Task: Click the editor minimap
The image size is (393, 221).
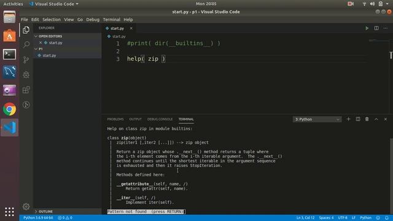Action: [x=378, y=40]
